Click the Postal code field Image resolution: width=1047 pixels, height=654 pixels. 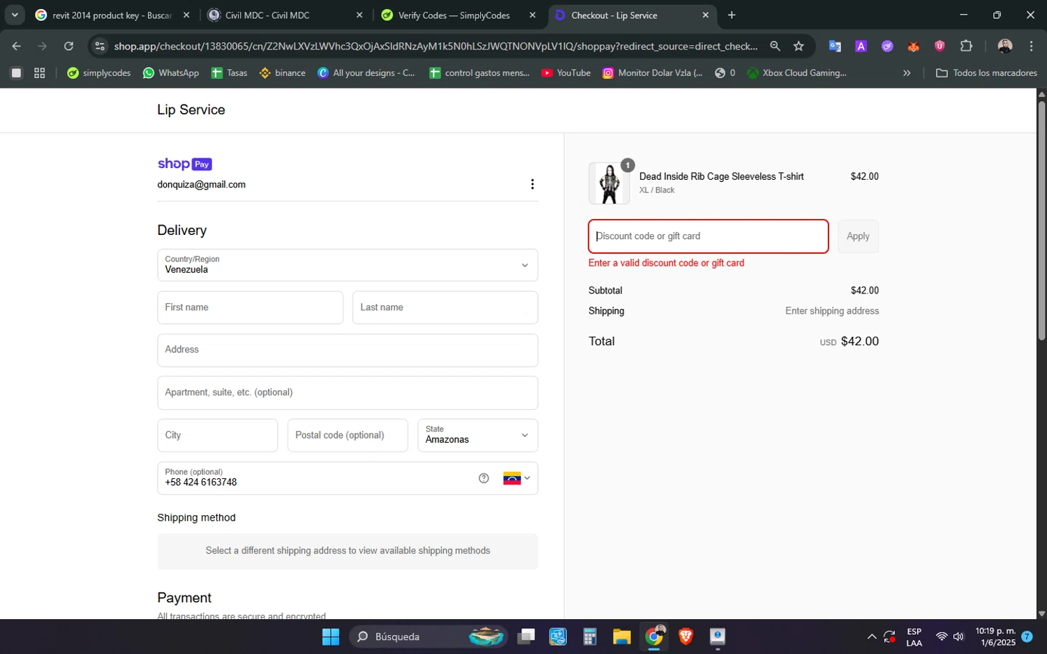(x=348, y=435)
